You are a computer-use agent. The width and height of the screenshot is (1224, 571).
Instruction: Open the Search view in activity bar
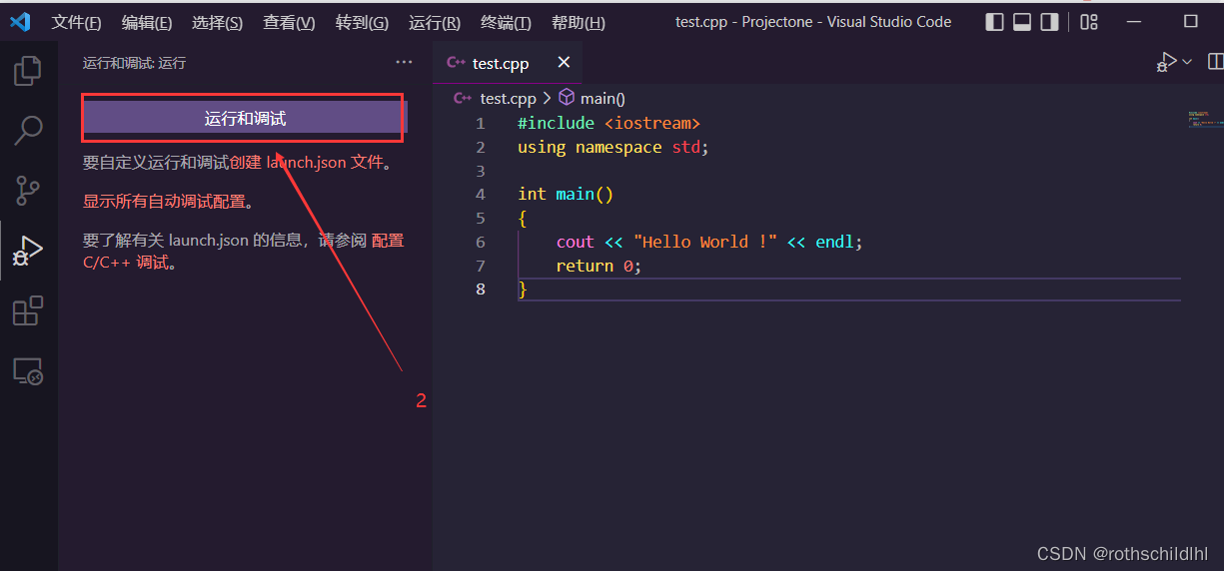[x=28, y=130]
